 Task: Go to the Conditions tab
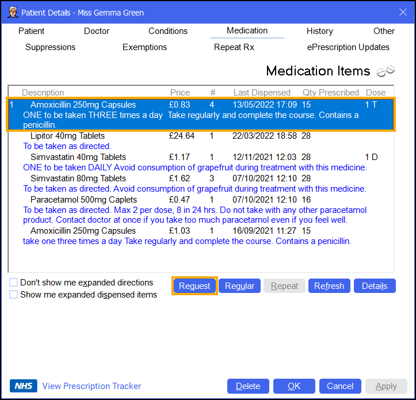(168, 31)
